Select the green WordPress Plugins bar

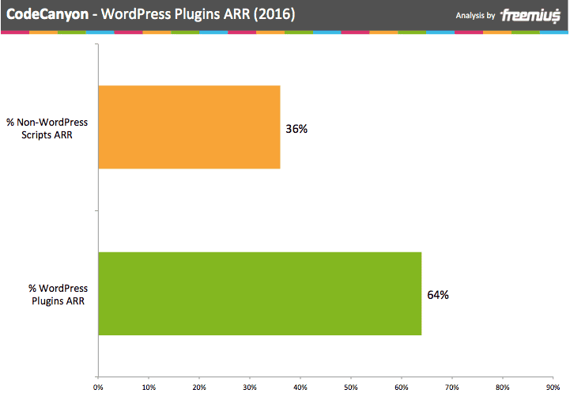click(x=260, y=293)
